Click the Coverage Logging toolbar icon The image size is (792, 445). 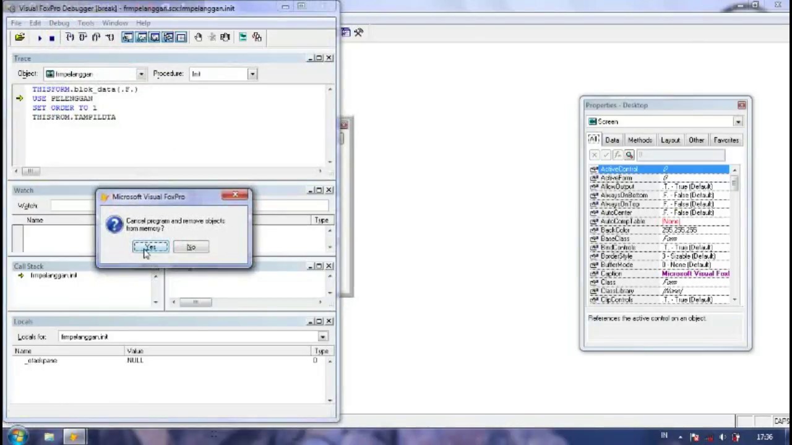[243, 38]
